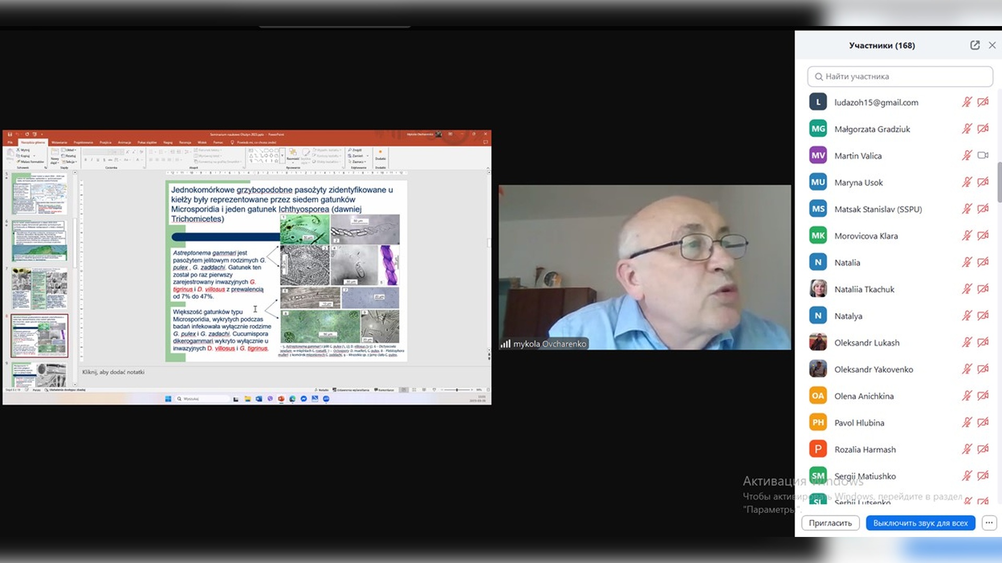The image size is (1002, 563).
Task: Toggle Natalia's video-off icon
Action: point(983,262)
